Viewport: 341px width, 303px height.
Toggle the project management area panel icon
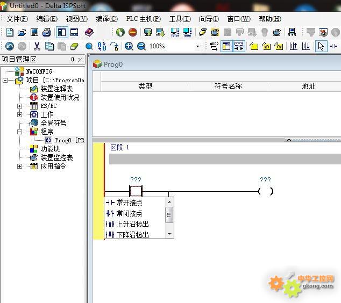click(62, 32)
